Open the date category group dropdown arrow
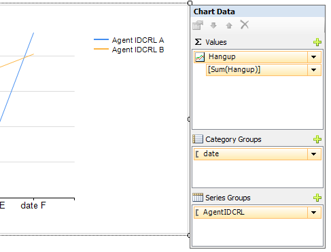 pyautogui.click(x=314, y=154)
